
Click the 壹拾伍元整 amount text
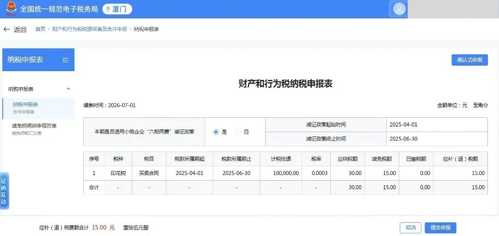(136, 228)
